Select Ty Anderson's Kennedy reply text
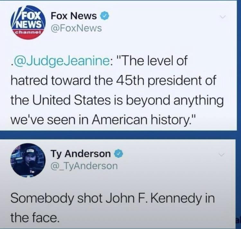241x229 pixels. coord(112,208)
